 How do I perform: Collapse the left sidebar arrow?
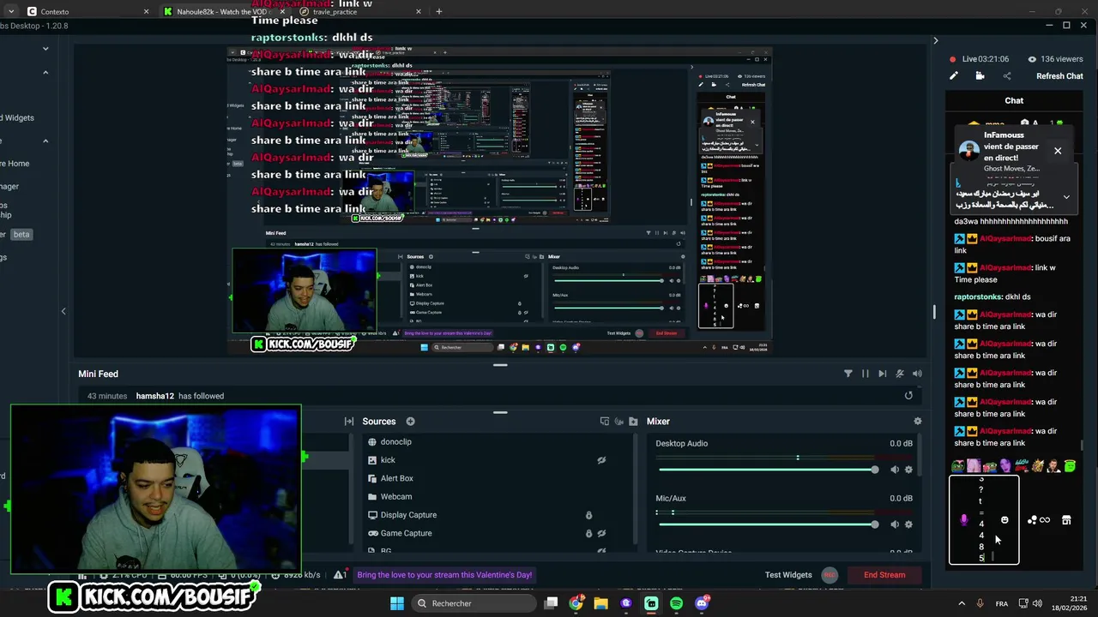point(63,311)
